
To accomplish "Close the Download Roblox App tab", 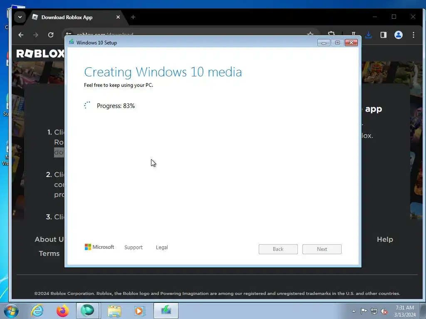I will coord(118,17).
